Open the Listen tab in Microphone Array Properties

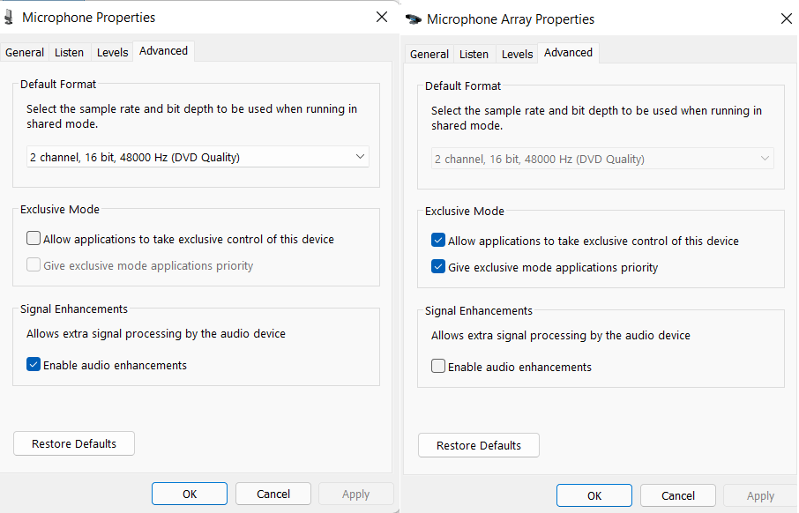474,54
